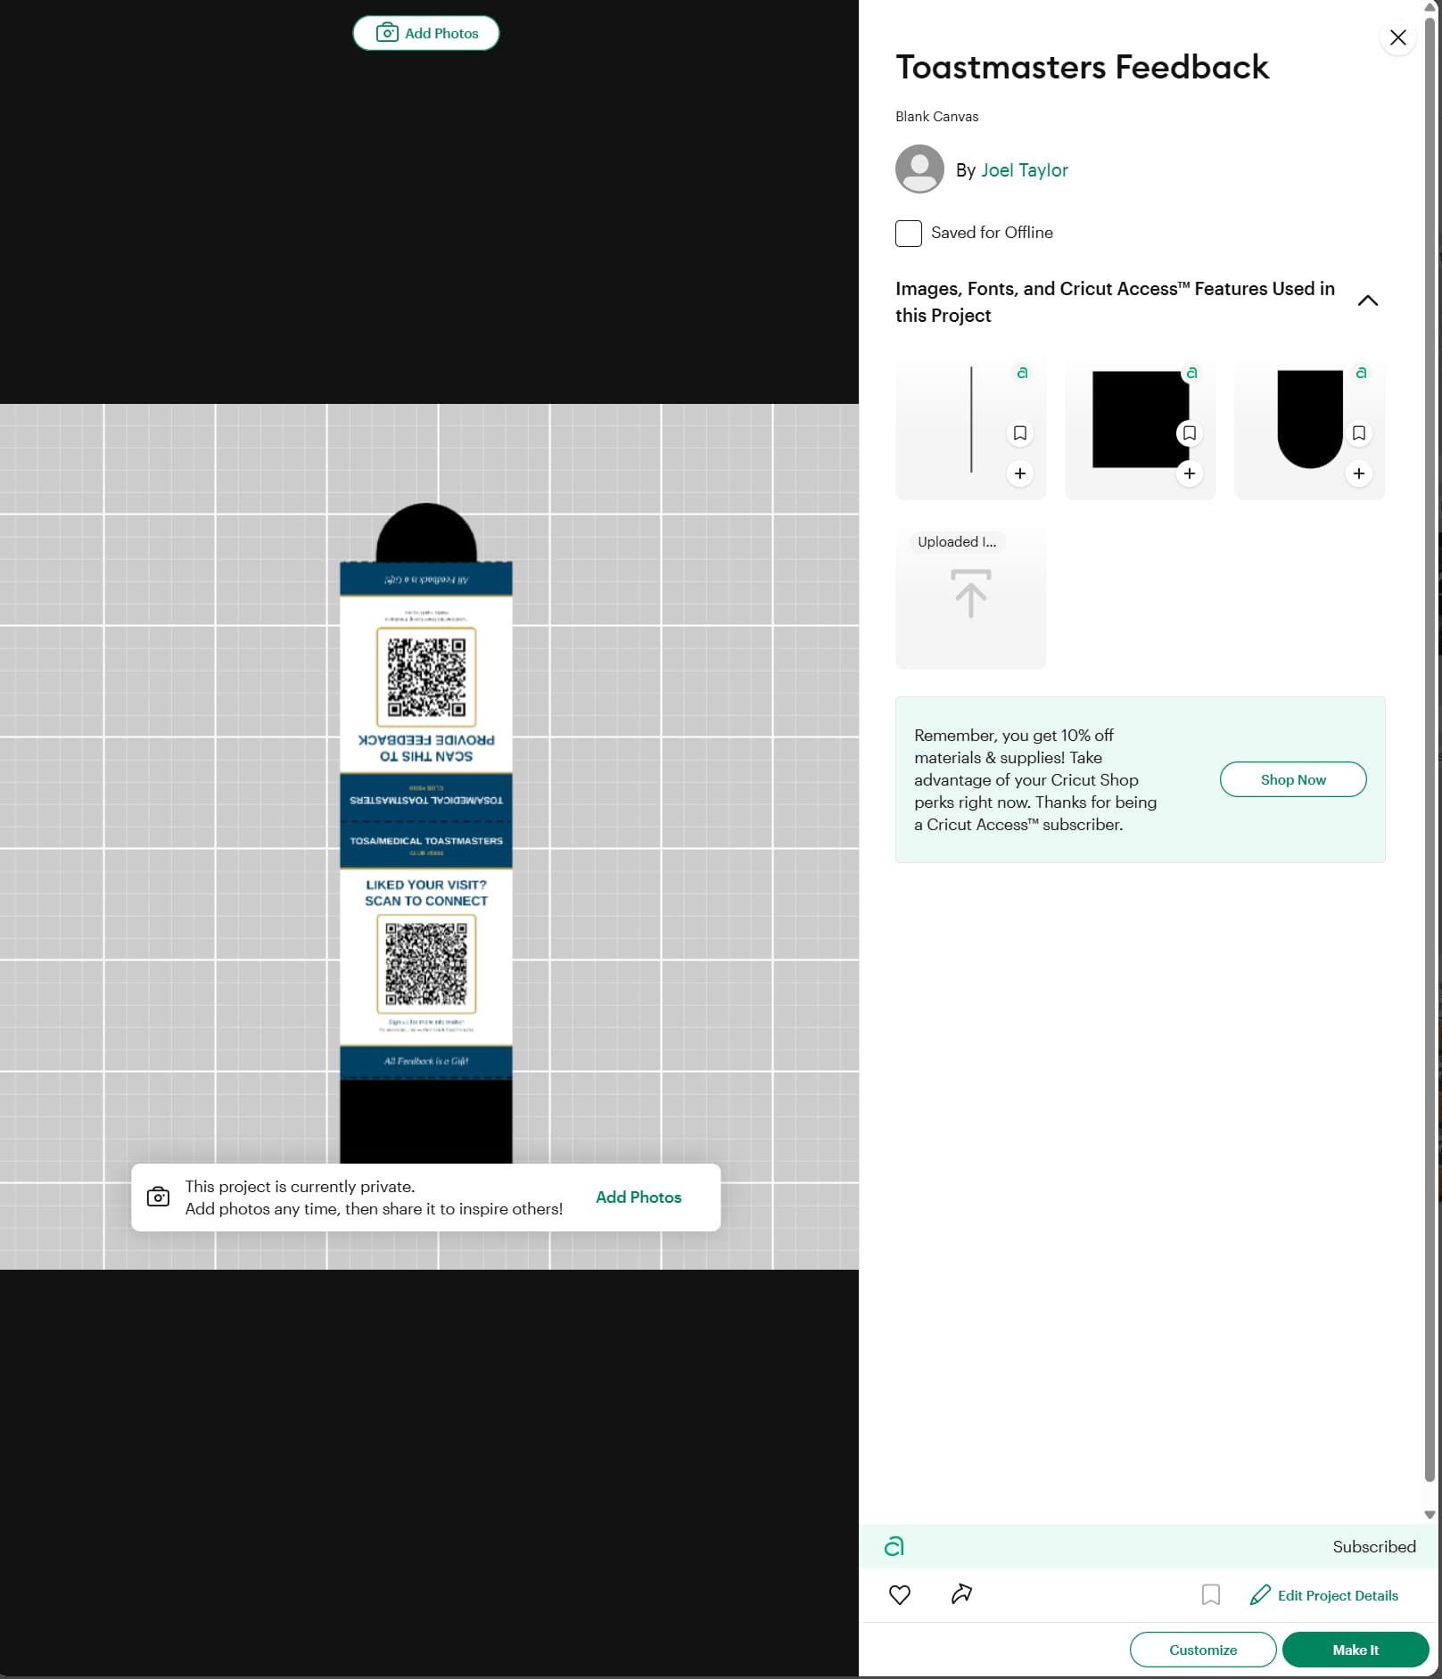Click the 'Blank Canvas' label
1442x1679 pixels.
(x=936, y=117)
